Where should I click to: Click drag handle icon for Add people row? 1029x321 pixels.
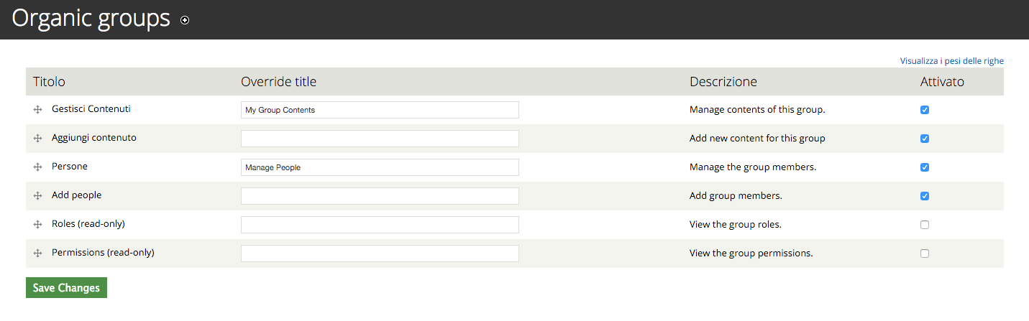point(37,196)
